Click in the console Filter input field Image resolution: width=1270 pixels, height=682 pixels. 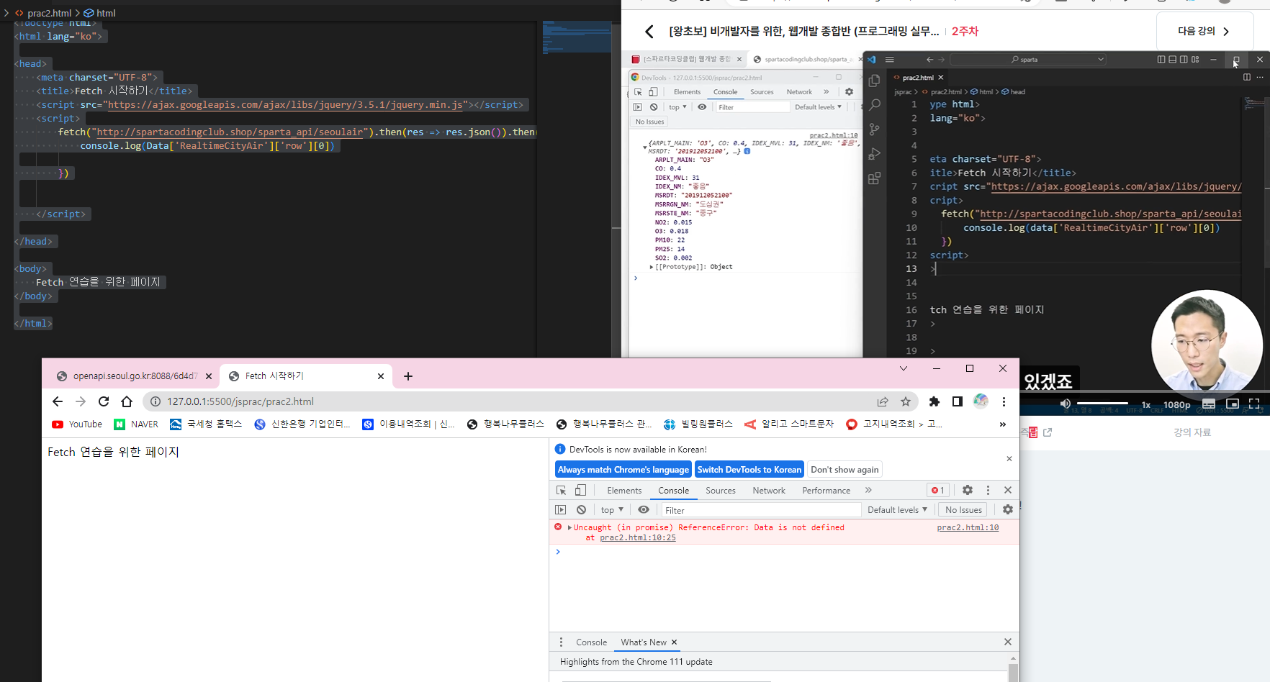coord(761,510)
